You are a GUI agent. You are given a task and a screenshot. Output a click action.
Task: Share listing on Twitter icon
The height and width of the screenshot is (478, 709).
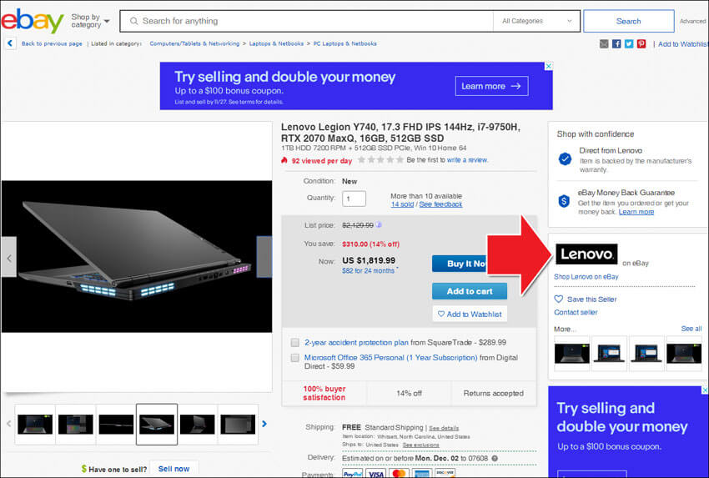[629, 44]
